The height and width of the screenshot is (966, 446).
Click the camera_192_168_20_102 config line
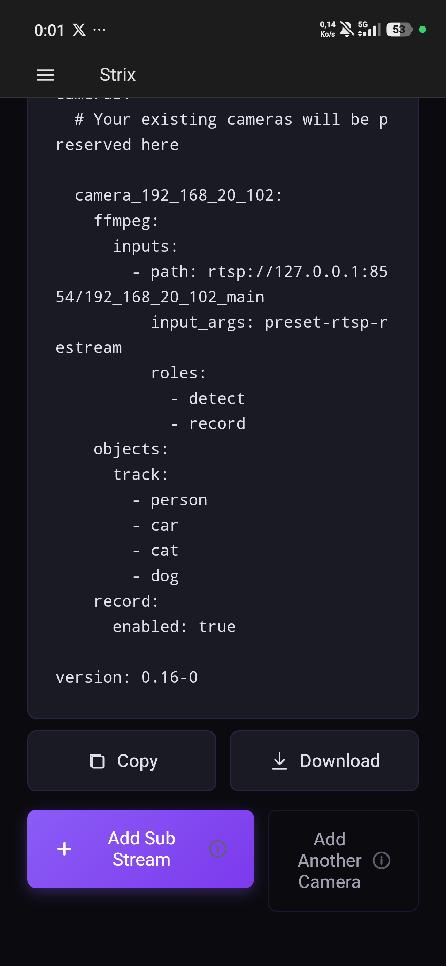click(178, 195)
